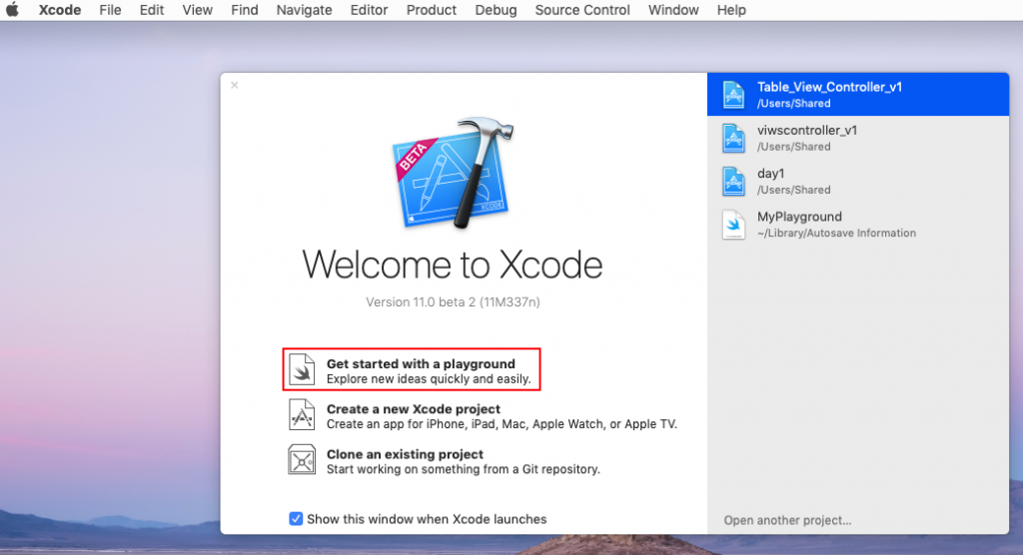Click the day1 project icon
The width and height of the screenshot is (1023, 555).
(x=734, y=181)
